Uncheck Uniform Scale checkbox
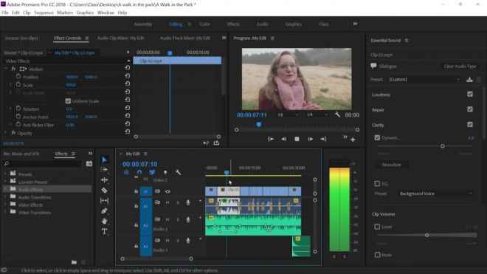The image size is (487, 274). click(x=68, y=101)
